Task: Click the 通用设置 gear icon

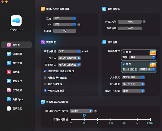Action: [x=9, y=63]
